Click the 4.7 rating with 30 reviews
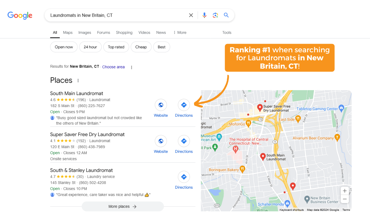 [67, 177]
